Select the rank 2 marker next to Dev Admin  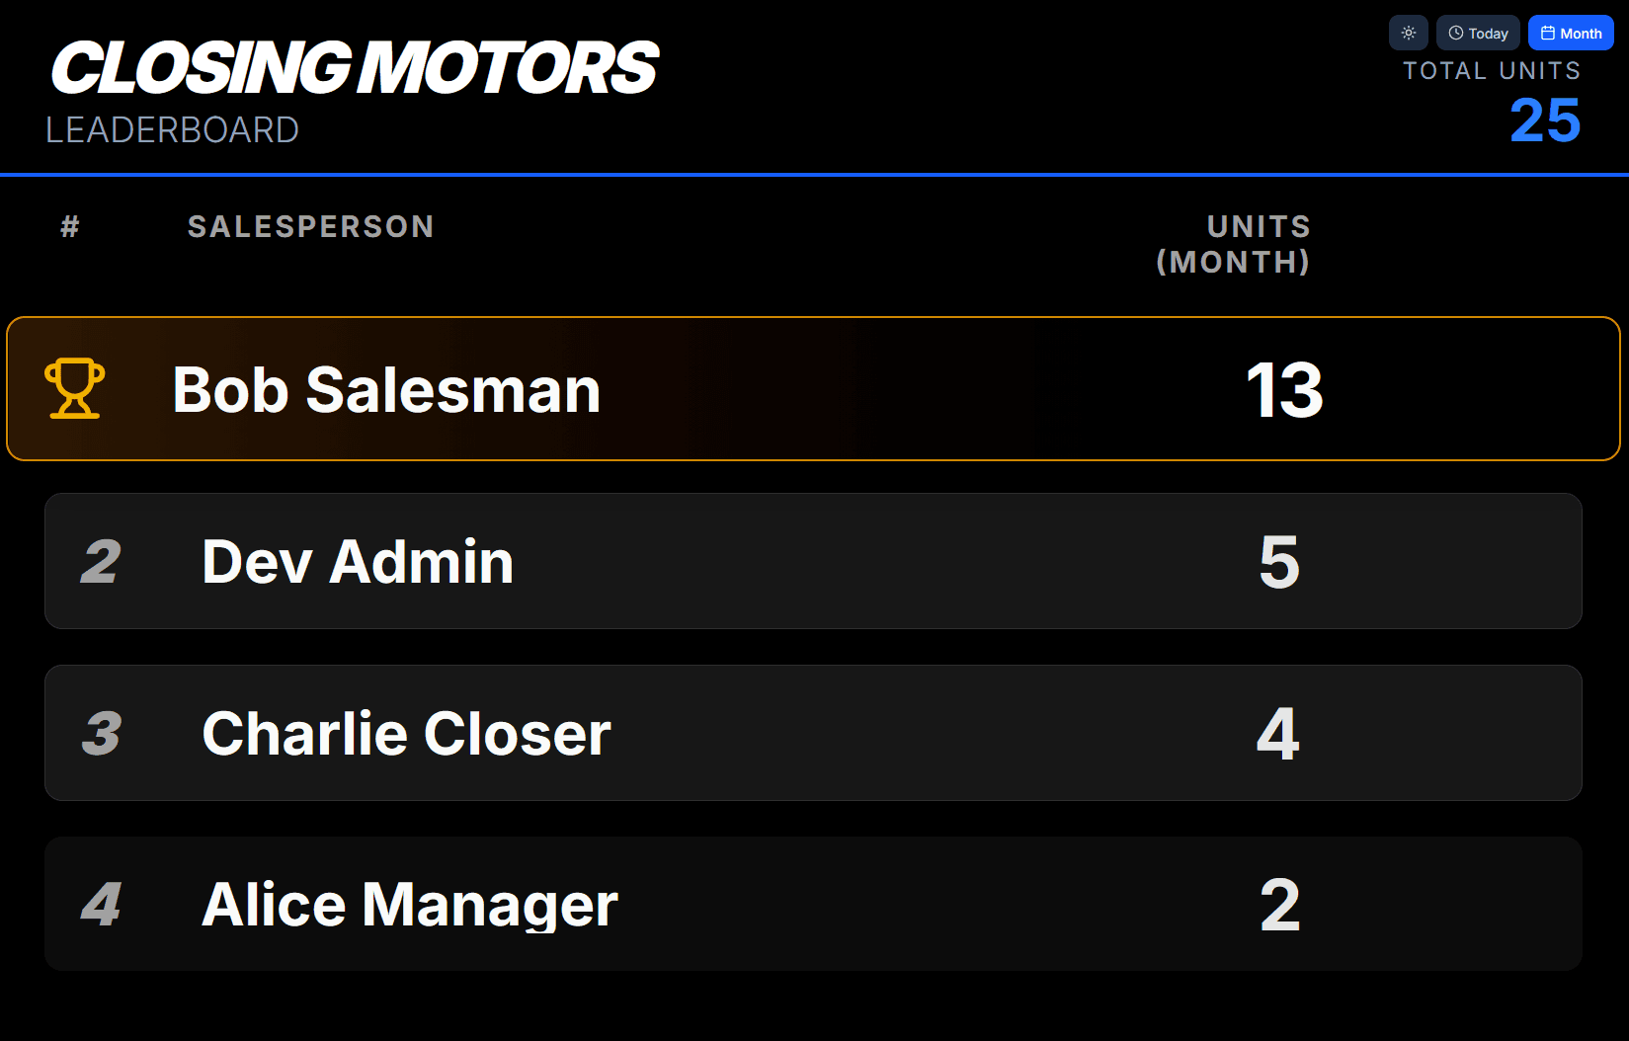100,561
